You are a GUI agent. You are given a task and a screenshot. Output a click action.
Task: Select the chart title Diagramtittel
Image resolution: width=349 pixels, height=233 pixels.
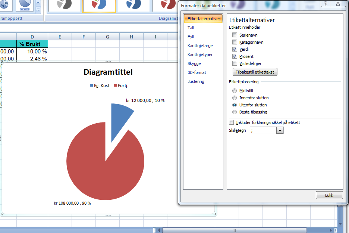tap(108, 72)
